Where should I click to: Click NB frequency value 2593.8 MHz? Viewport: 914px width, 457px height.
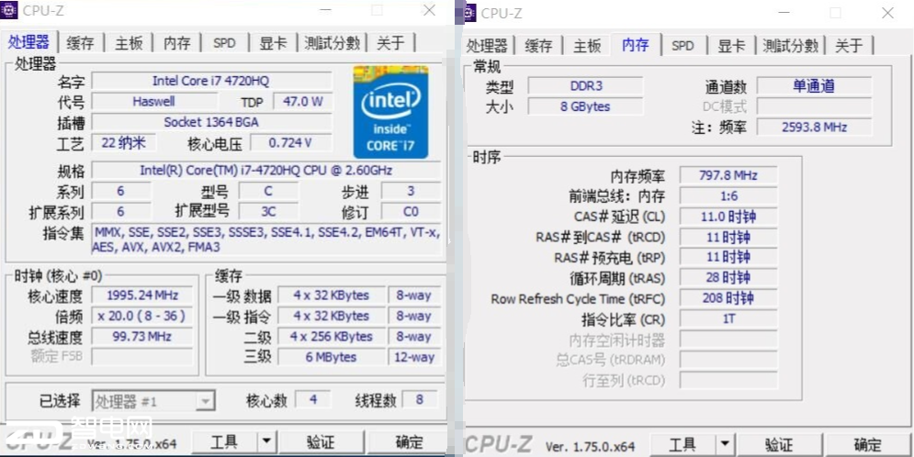(814, 127)
